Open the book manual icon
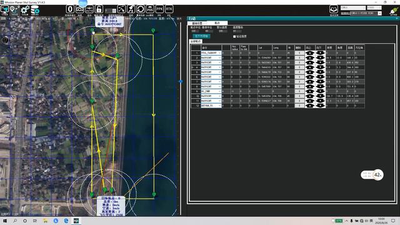Viewport: 400px width, 225px height. click(334, 9)
